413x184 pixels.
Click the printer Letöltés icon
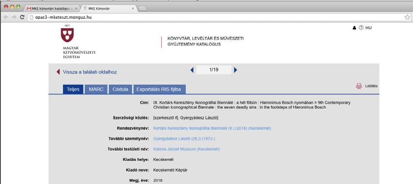[359, 86]
